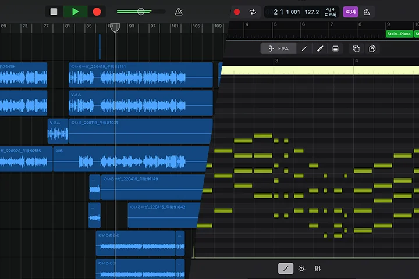
Task: Select the green Stein...Piano region
Action: [399, 34]
